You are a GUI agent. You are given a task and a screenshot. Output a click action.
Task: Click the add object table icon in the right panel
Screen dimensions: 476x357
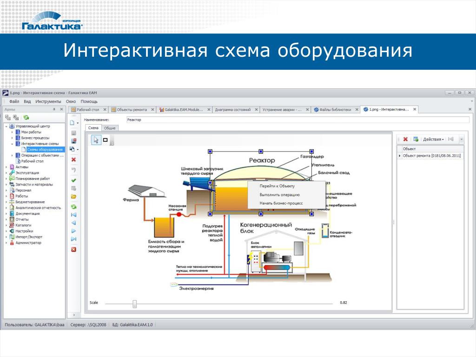(416, 139)
